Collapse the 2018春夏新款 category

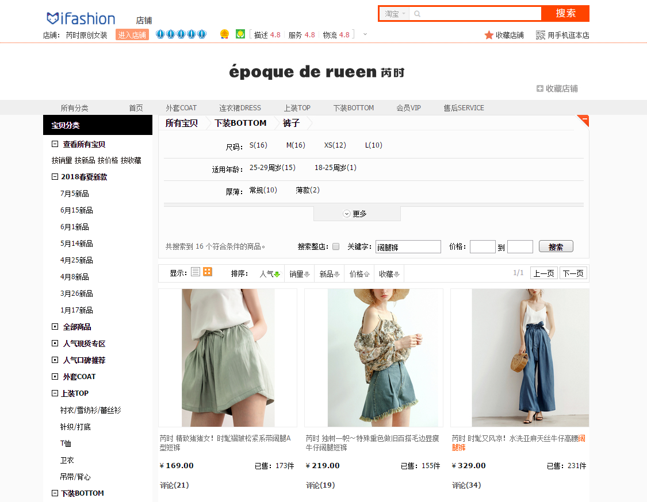pyautogui.click(x=55, y=176)
